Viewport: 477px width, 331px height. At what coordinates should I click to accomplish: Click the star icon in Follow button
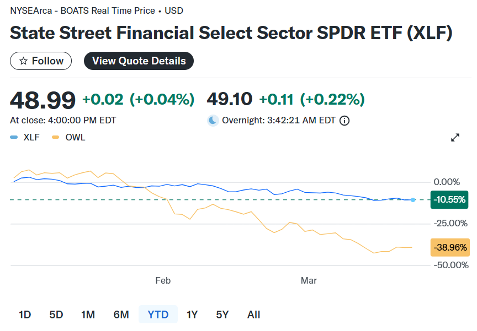[23, 61]
